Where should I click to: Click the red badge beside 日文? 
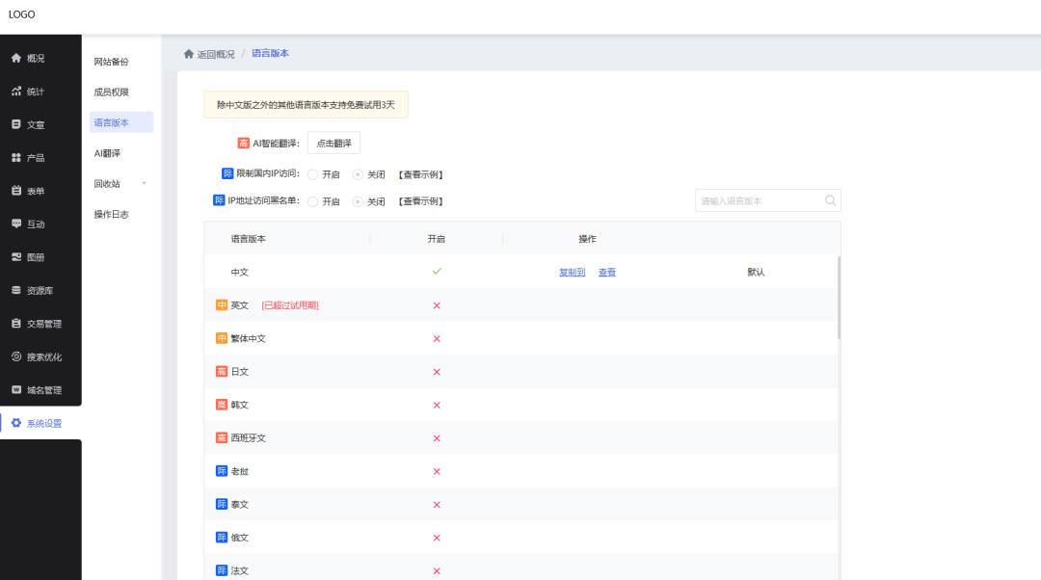pos(222,372)
